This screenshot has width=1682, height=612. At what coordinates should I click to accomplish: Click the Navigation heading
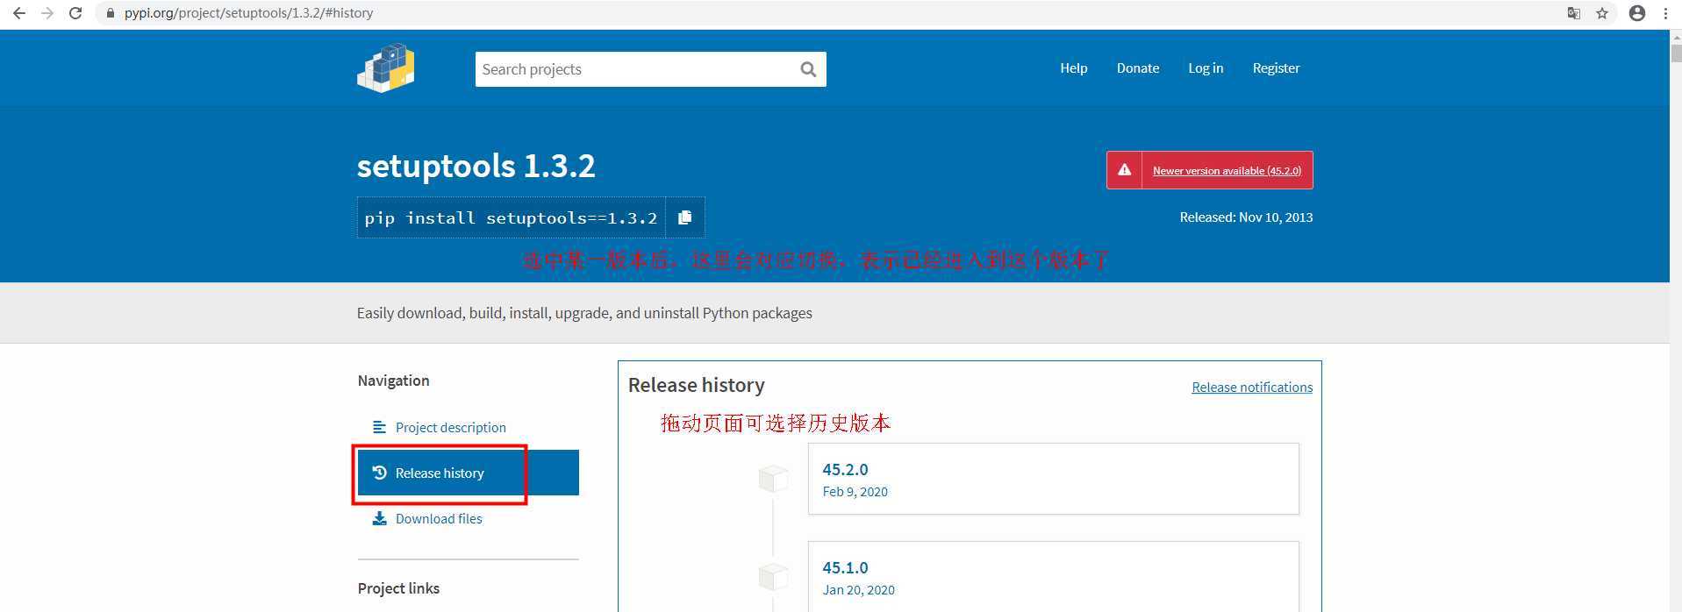[393, 381]
